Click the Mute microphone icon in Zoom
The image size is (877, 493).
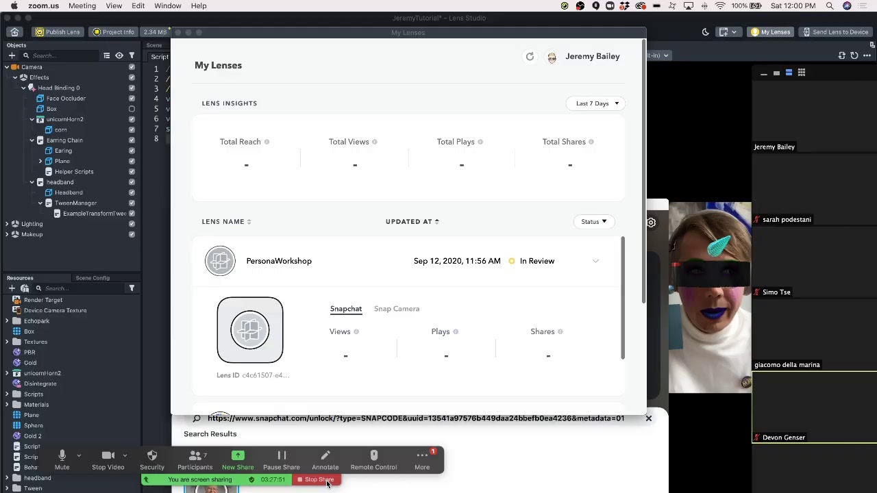(x=62, y=455)
